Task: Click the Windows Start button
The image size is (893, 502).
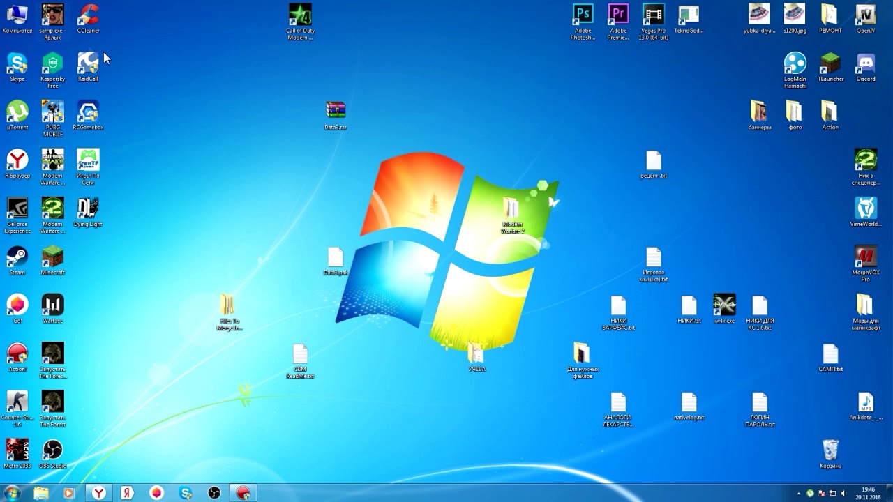Action: point(12,493)
